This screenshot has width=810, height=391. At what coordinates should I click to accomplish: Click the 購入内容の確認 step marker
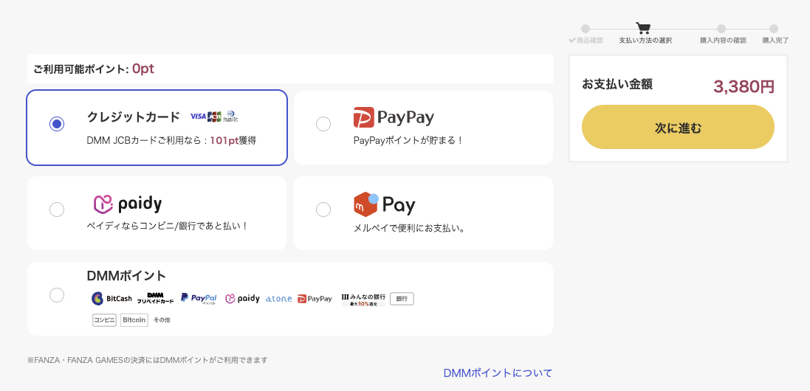[x=721, y=29]
